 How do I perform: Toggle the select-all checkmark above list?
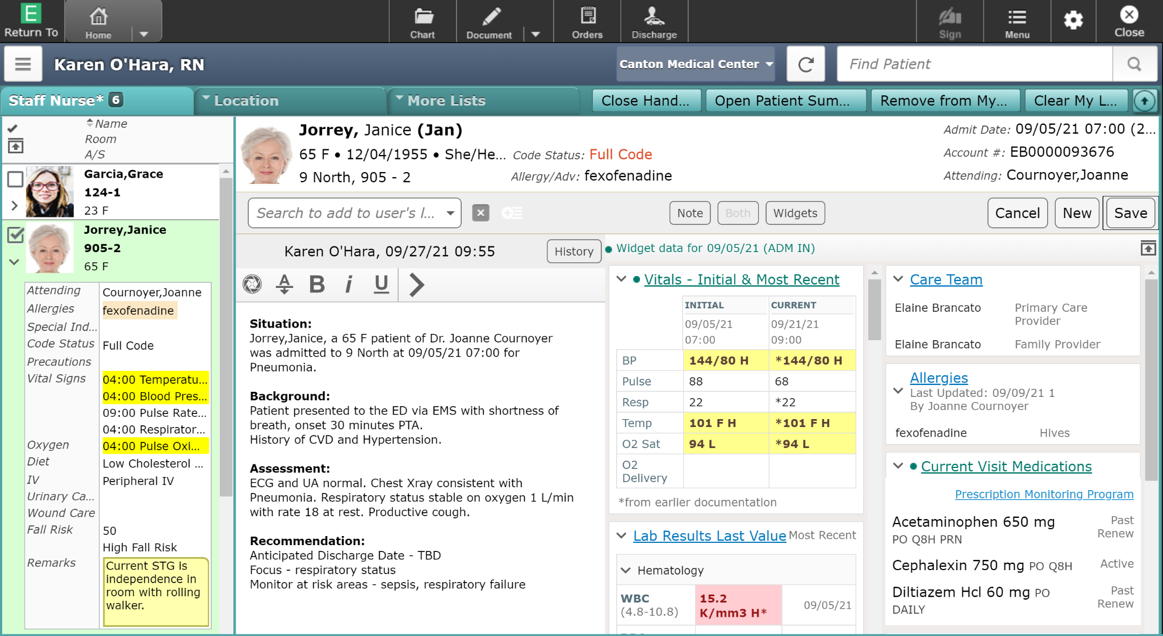pos(13,128)
